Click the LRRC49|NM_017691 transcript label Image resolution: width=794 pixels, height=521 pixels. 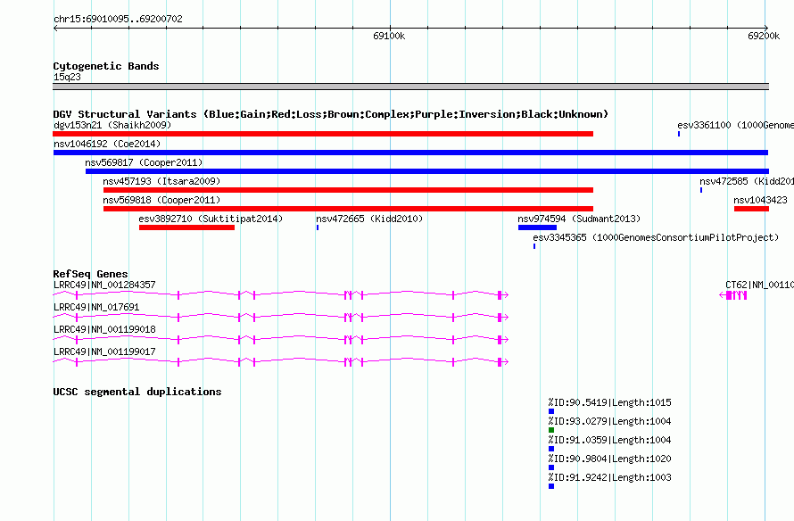(x=96, y=307)
